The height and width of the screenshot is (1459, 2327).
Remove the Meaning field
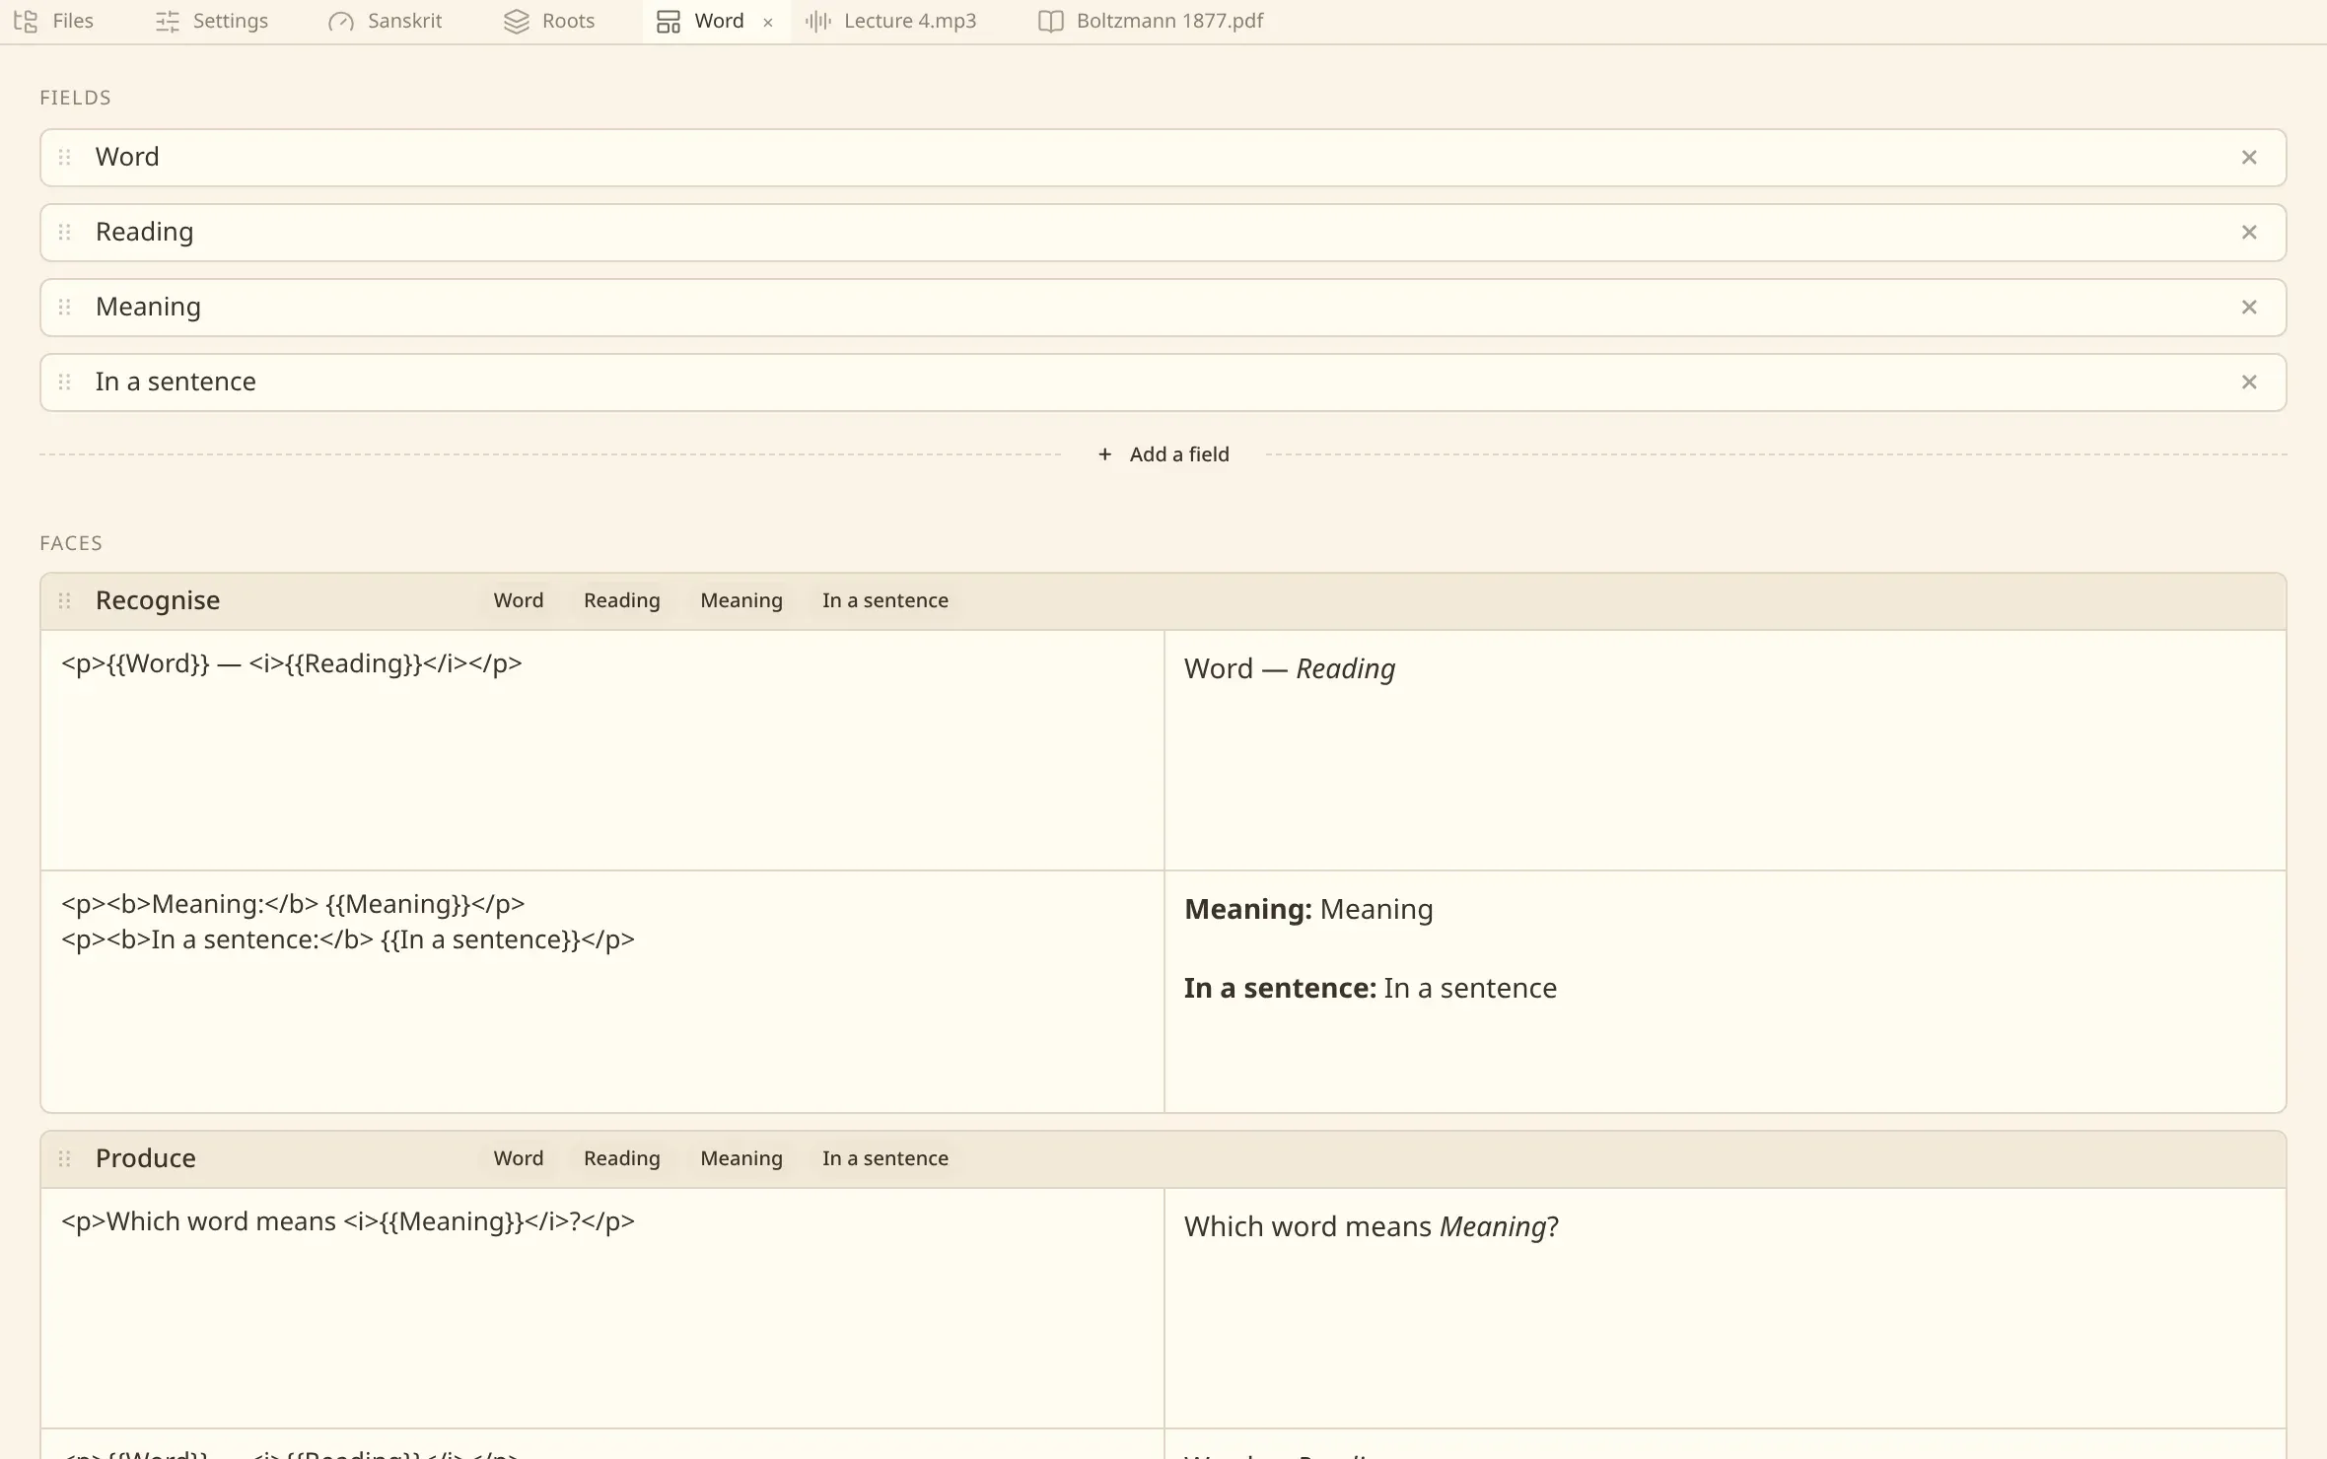[2249, 308]
